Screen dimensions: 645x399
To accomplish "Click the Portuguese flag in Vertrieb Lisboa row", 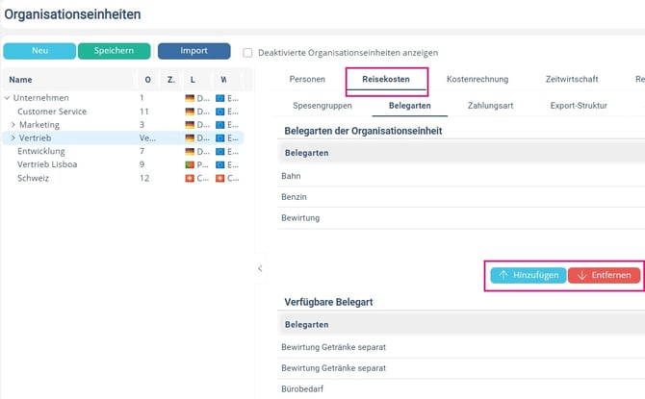I will click(190, 164).
